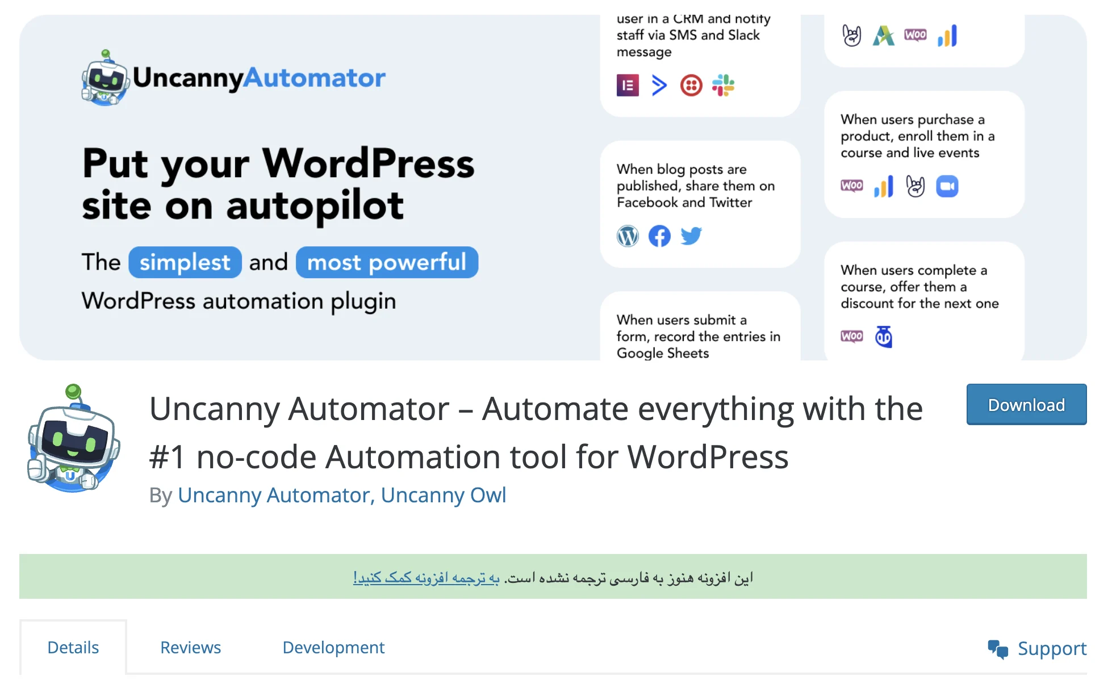This screenshot has width=1112, height=697.
Task: Click the Uncanny Automator plugin title heading
Action: click(536, 433)
